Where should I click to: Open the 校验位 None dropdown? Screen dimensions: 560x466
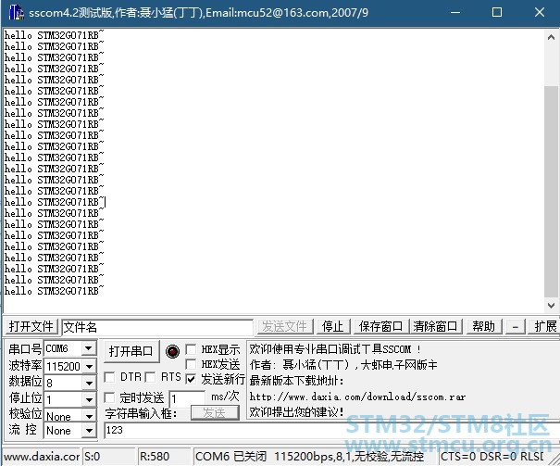(x=89, y=416)
